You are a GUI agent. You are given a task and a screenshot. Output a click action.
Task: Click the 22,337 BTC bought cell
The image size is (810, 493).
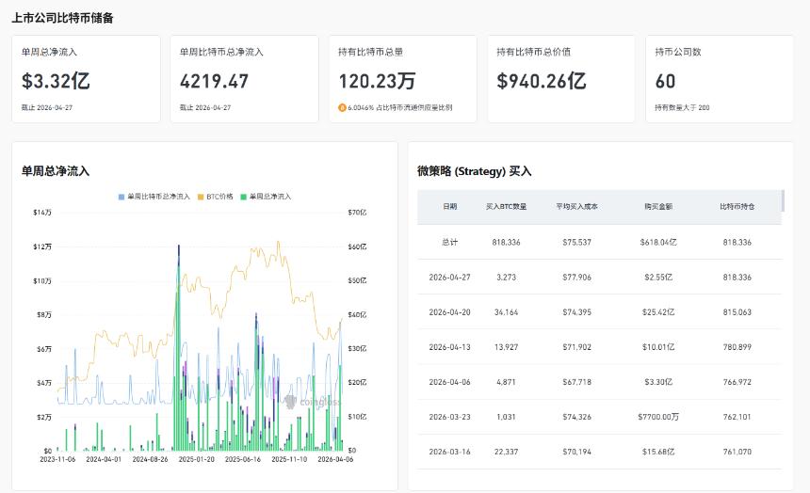[506, 452]
